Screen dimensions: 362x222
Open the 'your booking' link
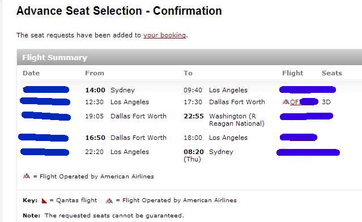[164, 35]
